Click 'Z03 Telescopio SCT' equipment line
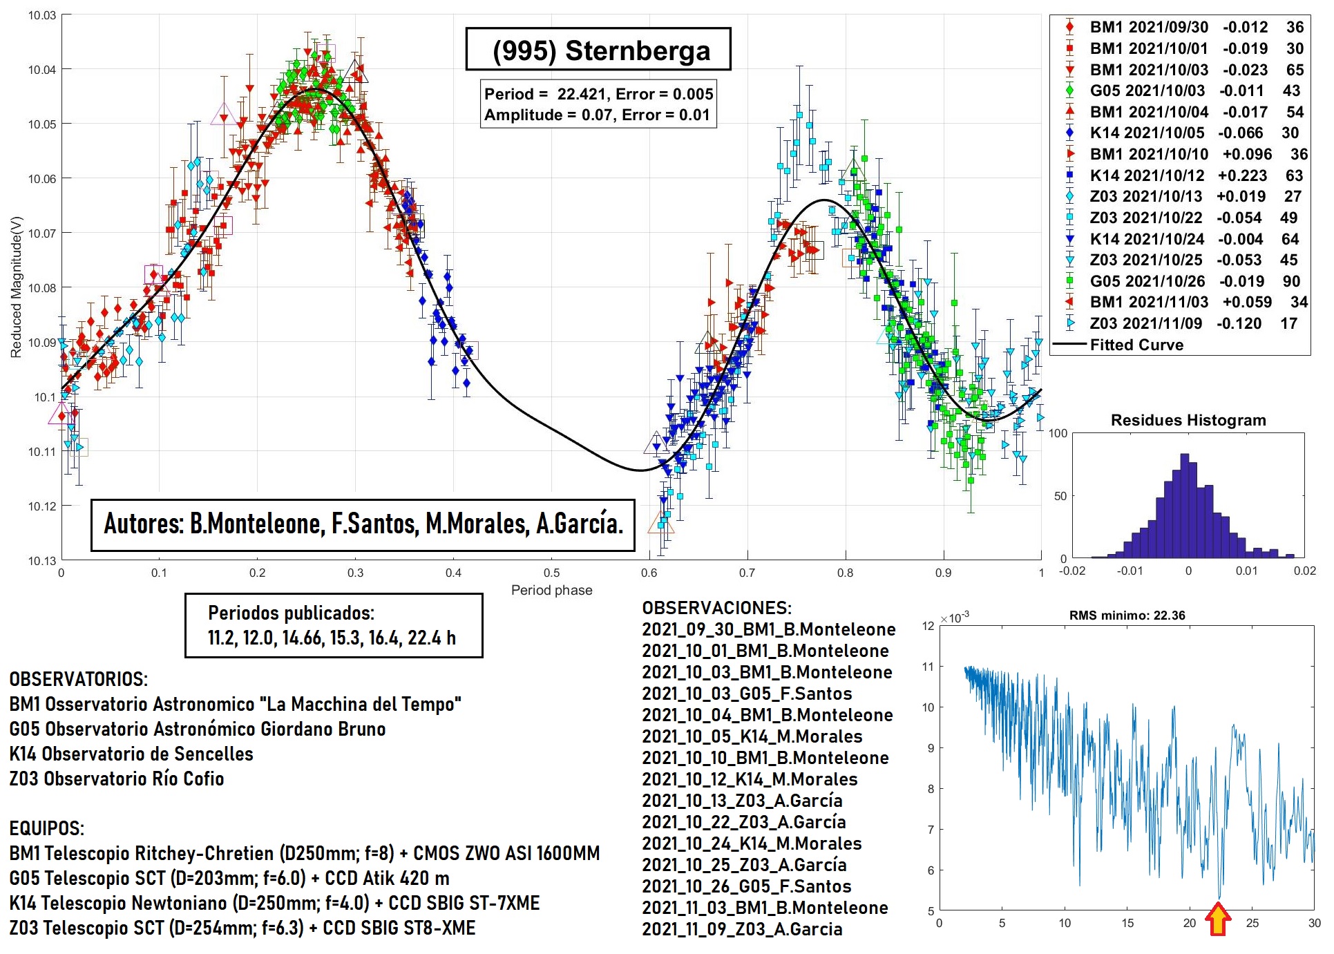The image size is (1334, 954). tap(242, 928)
